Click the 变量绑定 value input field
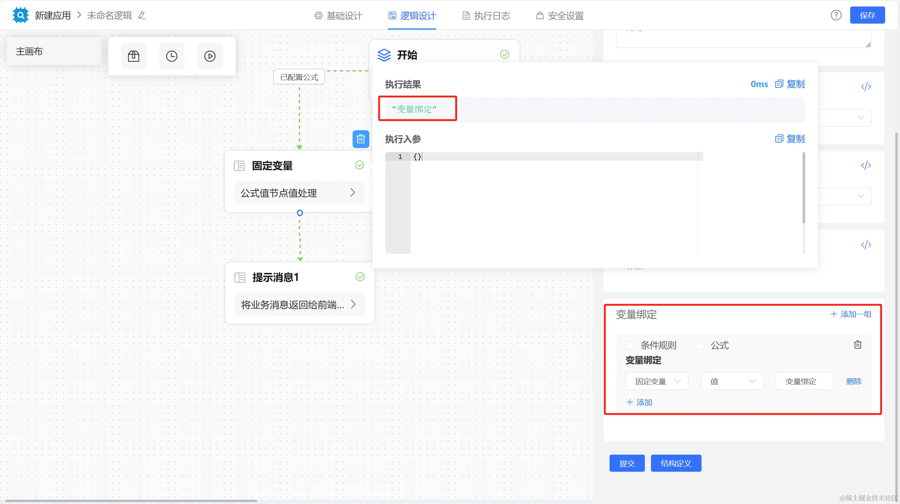 pos(804,381)
